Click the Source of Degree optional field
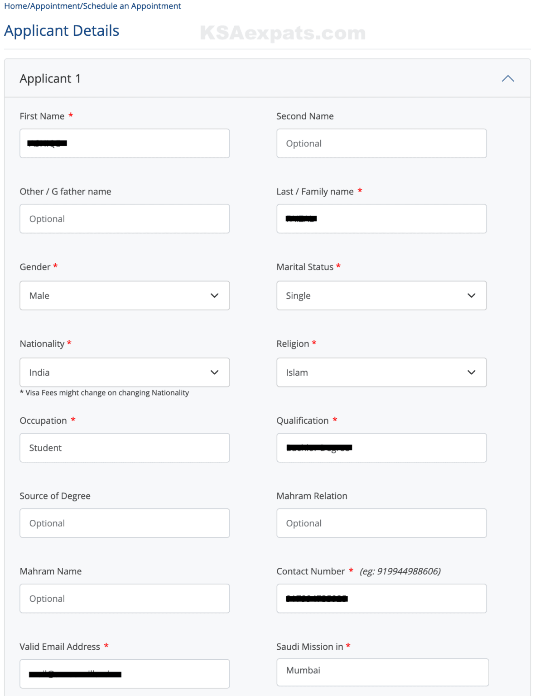 pyautogui.click(x=124, y=522)
